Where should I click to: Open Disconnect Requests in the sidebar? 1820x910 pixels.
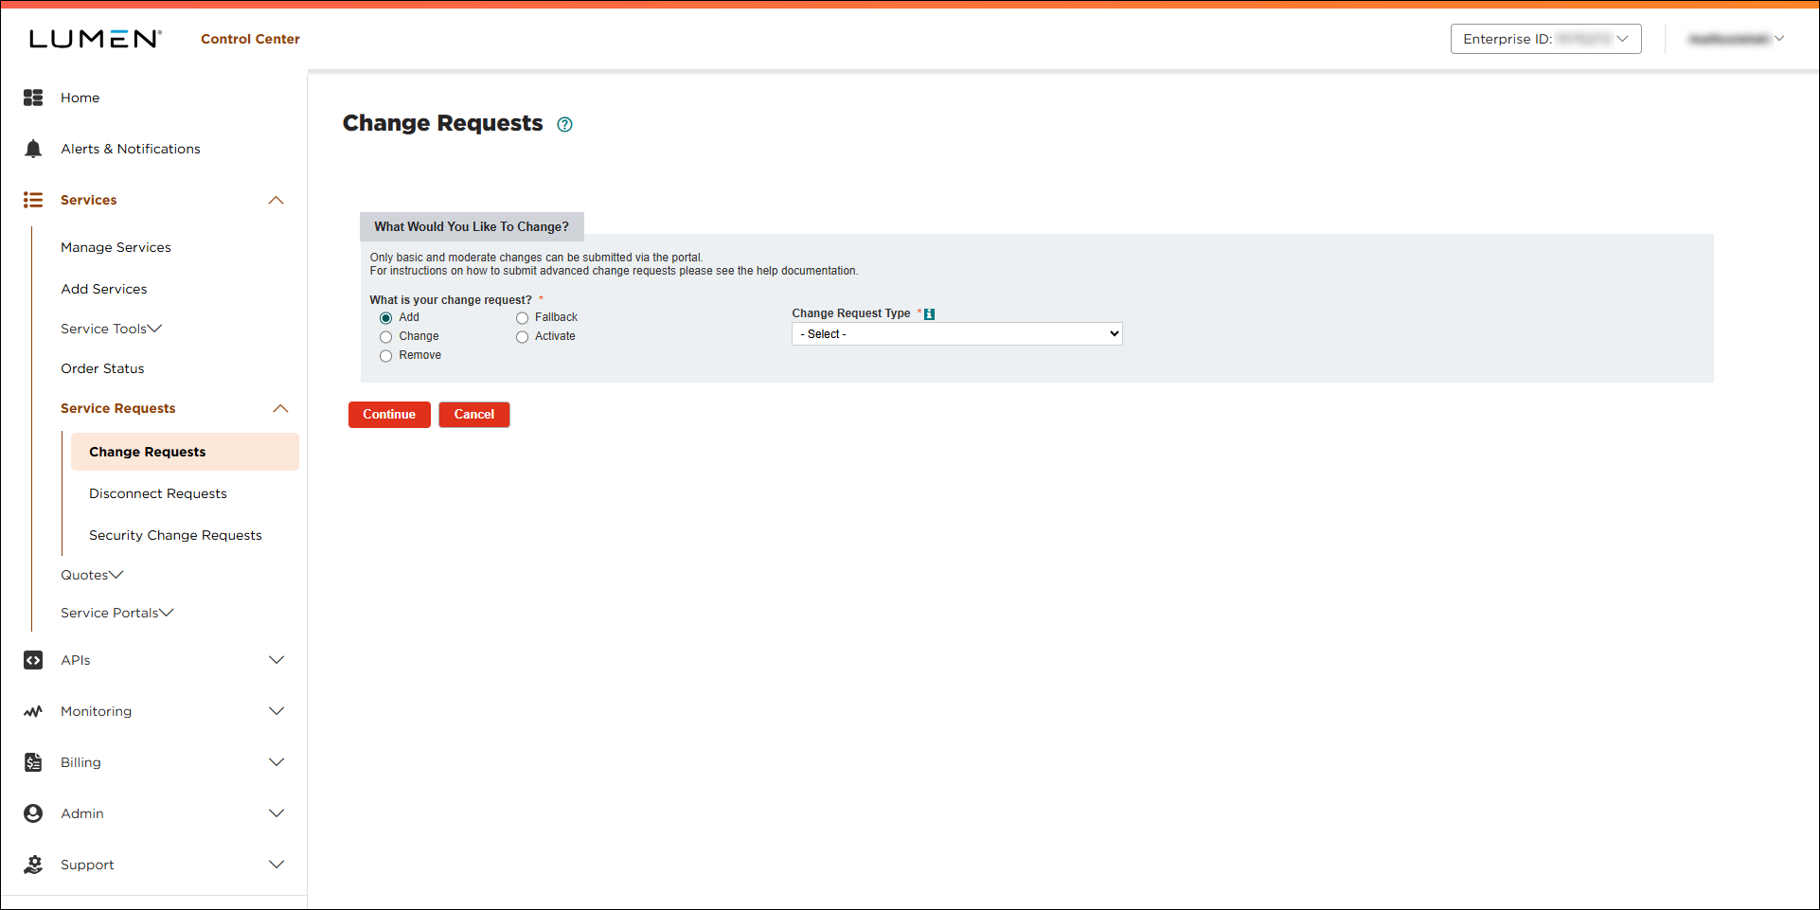coord(157,493)
